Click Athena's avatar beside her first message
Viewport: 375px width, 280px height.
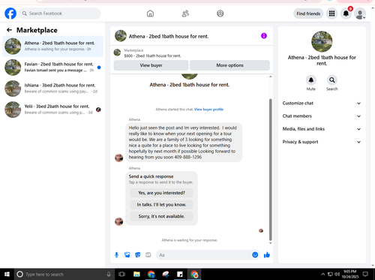pyautogui.click(x=118, y=158)
